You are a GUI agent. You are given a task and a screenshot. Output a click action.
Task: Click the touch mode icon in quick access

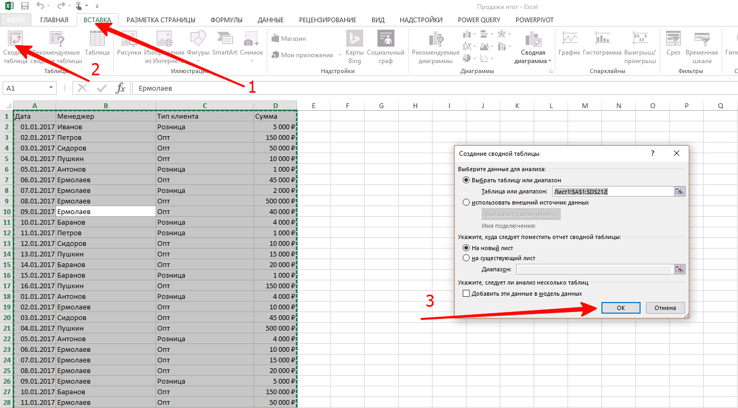point(78,6)
